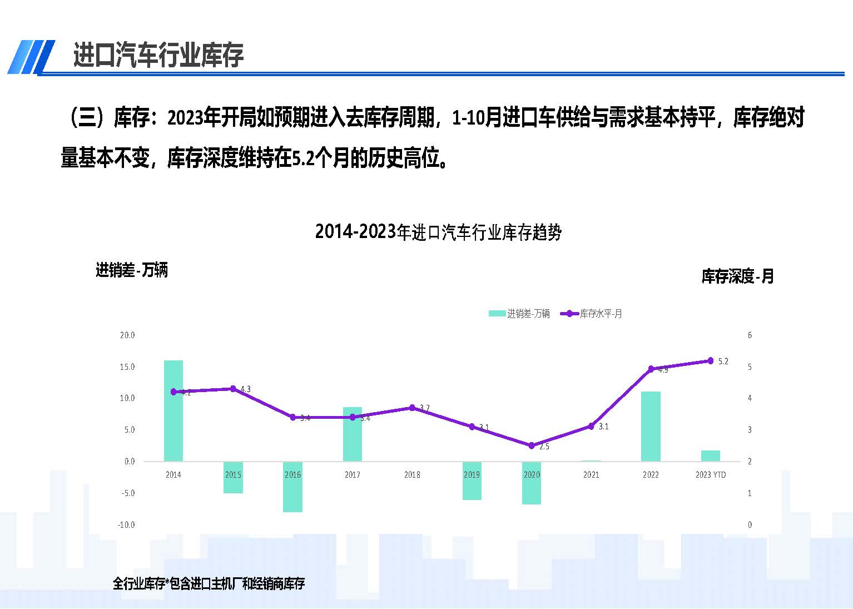The width and height of the screenshot is (853, 609).
Task: Click the 2019 x-axis year label
Action: coord(472,475)
